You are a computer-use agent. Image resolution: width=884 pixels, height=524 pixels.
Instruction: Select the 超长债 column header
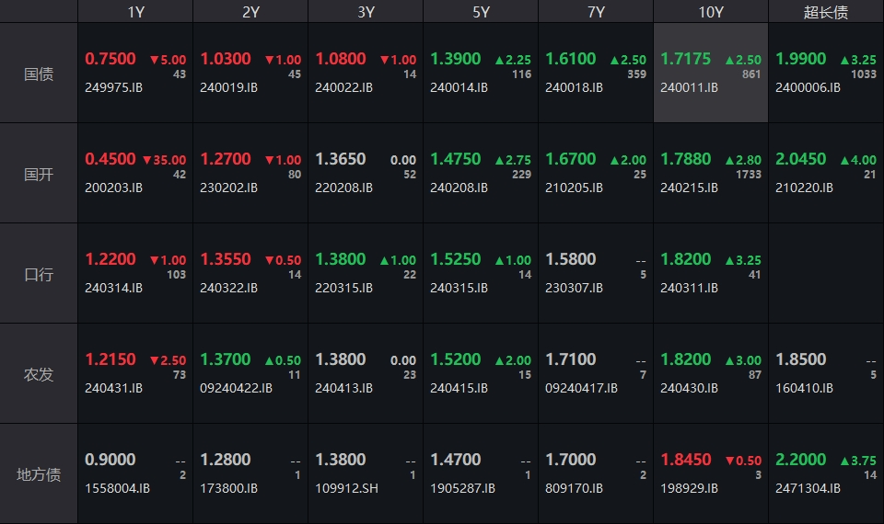[826, 12]
